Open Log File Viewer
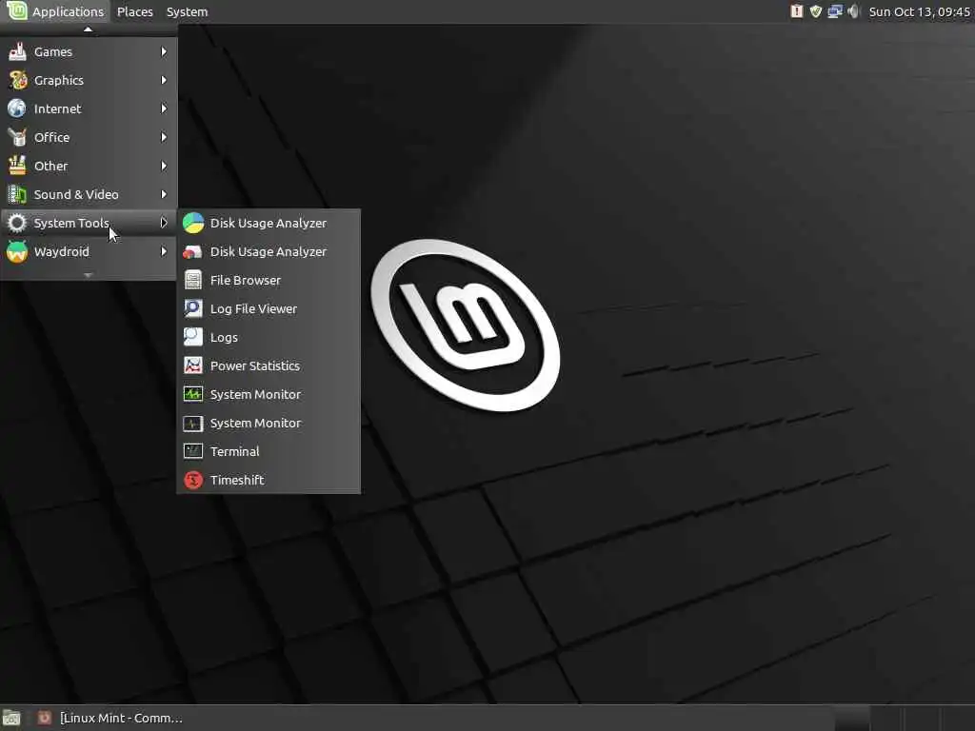The height and width of the screenshot is (731, 975). pyautogui.click(x=269, y=309)
